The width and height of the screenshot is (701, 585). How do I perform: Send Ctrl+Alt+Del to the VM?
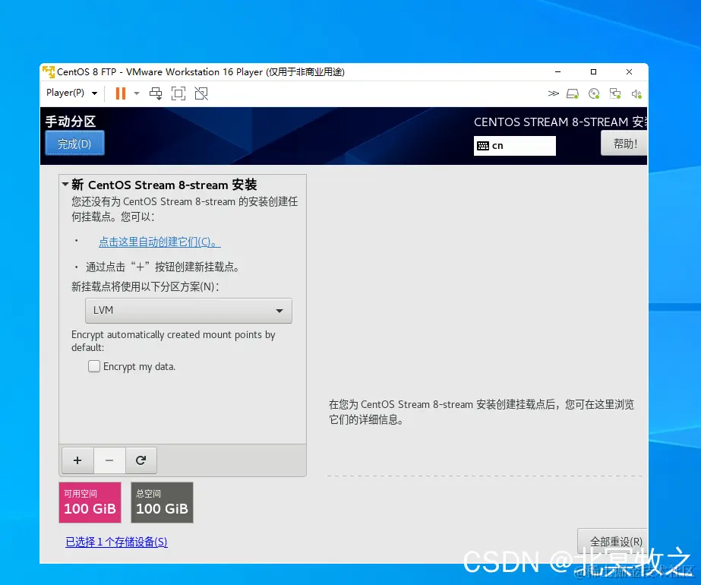coord(156,93)
